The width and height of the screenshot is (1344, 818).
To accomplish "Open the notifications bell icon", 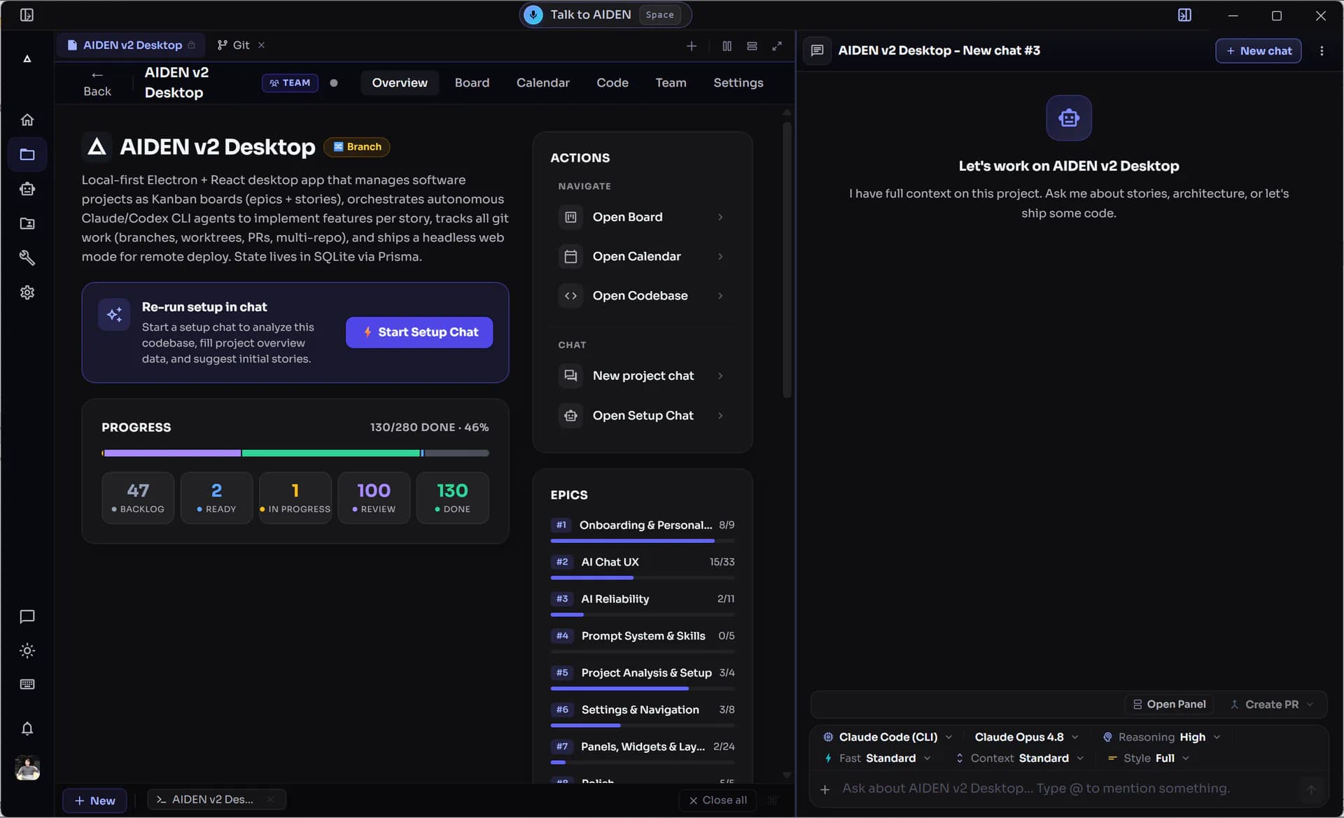I will point(27,728).
